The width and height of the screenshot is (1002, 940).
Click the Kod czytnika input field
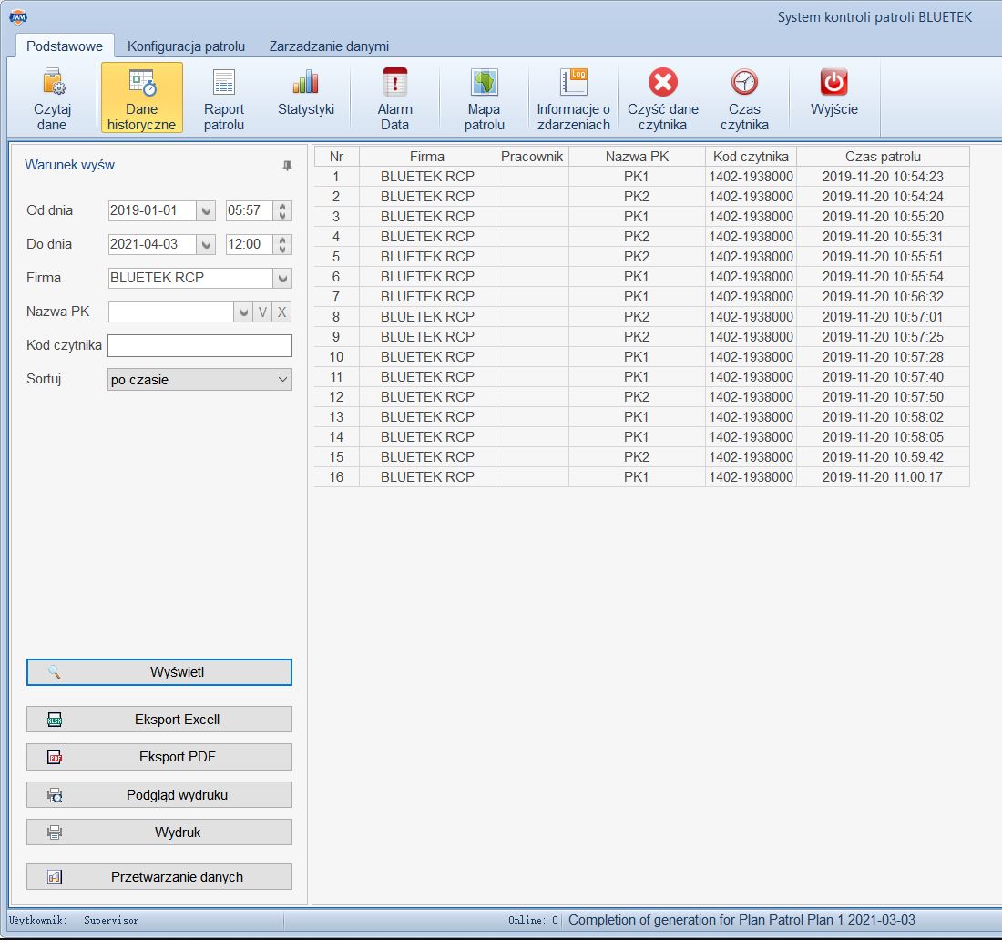tap(200, 346)
